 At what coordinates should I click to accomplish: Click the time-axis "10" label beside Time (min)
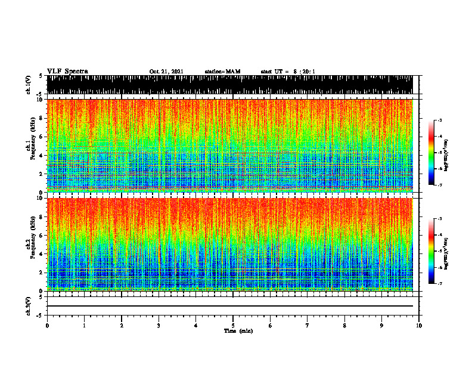click(x=419, y=326)
